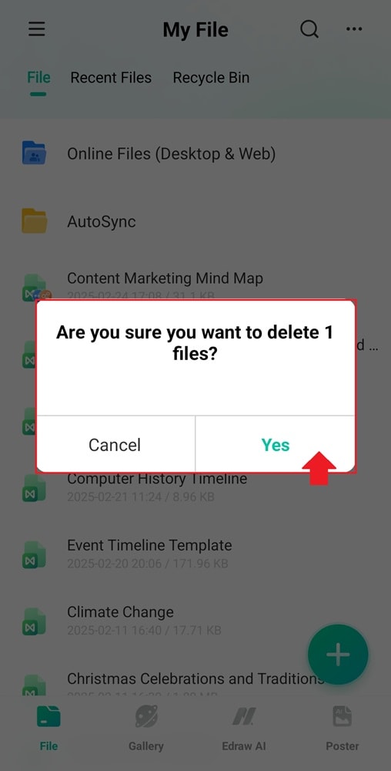The height and width of the screenshot is (771, 391).
Task: Select the File tab at top
Action: pyautogui.click(x=38, y=78)
